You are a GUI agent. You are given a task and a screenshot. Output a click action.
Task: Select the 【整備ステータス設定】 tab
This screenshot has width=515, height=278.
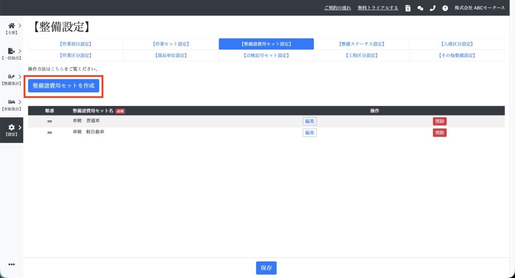pos(362,44)
